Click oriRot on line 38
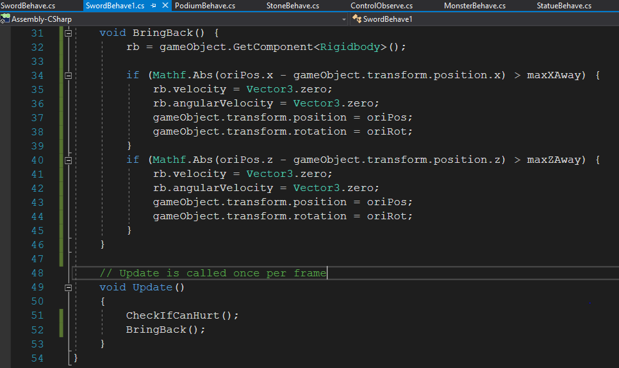The image size is (619, 368). tap(386, 131)
